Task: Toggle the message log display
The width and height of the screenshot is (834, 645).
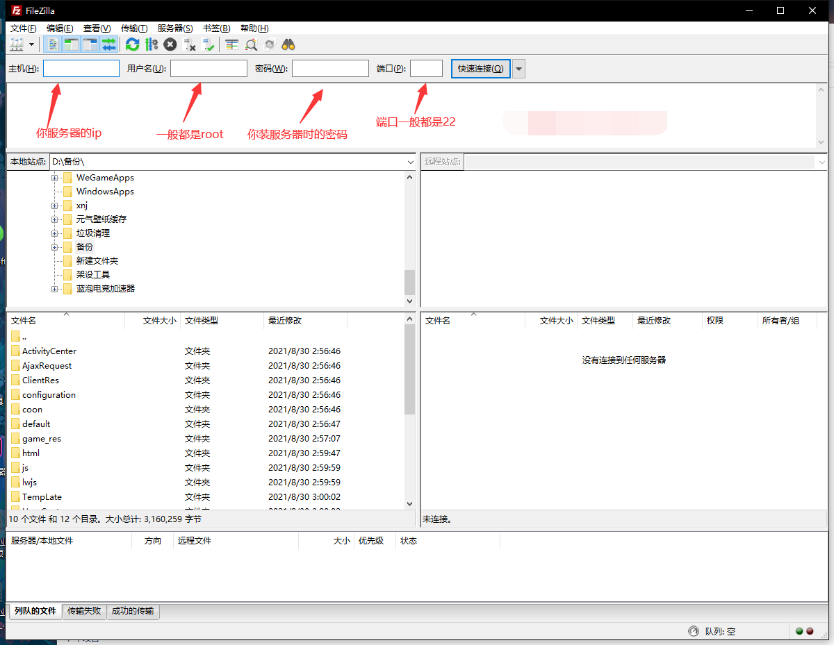Action: pos(53,44)
